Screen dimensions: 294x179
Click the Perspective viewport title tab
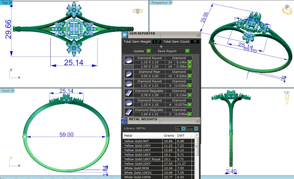[159, 3]
